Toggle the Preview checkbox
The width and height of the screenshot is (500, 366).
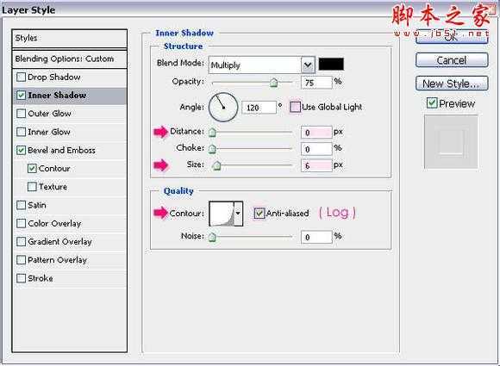coord(432,103)
